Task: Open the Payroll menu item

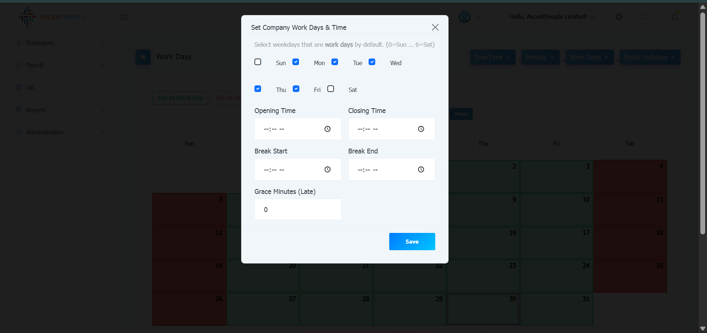Action: (x=35, y=65)
